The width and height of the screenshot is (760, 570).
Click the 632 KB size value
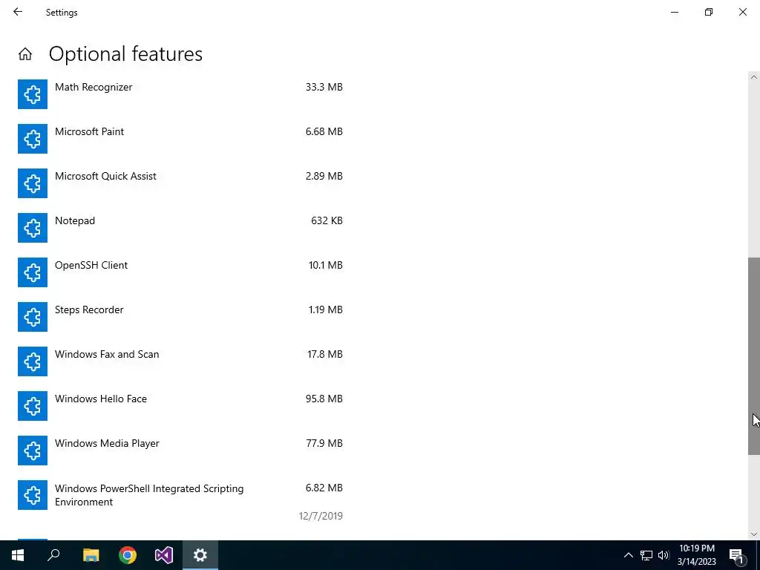327,221
